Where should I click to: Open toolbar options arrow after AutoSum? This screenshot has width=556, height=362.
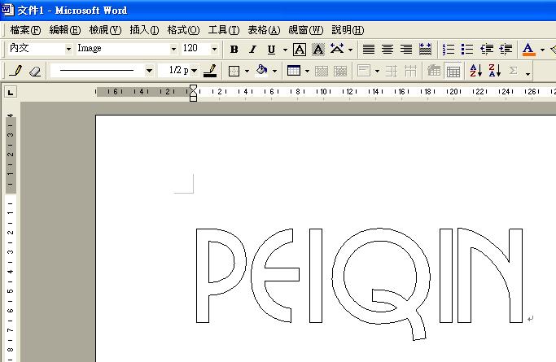point(528,72)
